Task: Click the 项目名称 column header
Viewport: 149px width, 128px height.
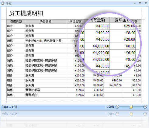Action: click(46, 22)
